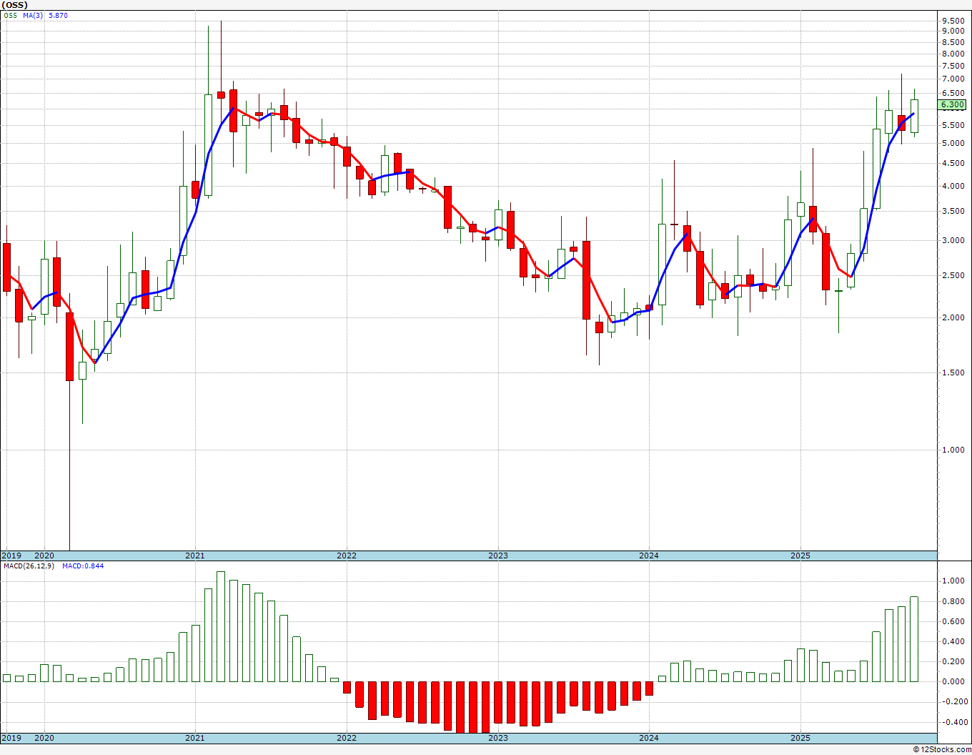Select the 2022 label on the price chart timeline
The width and height of the screenshot is (972, 755).
point(347,556)
